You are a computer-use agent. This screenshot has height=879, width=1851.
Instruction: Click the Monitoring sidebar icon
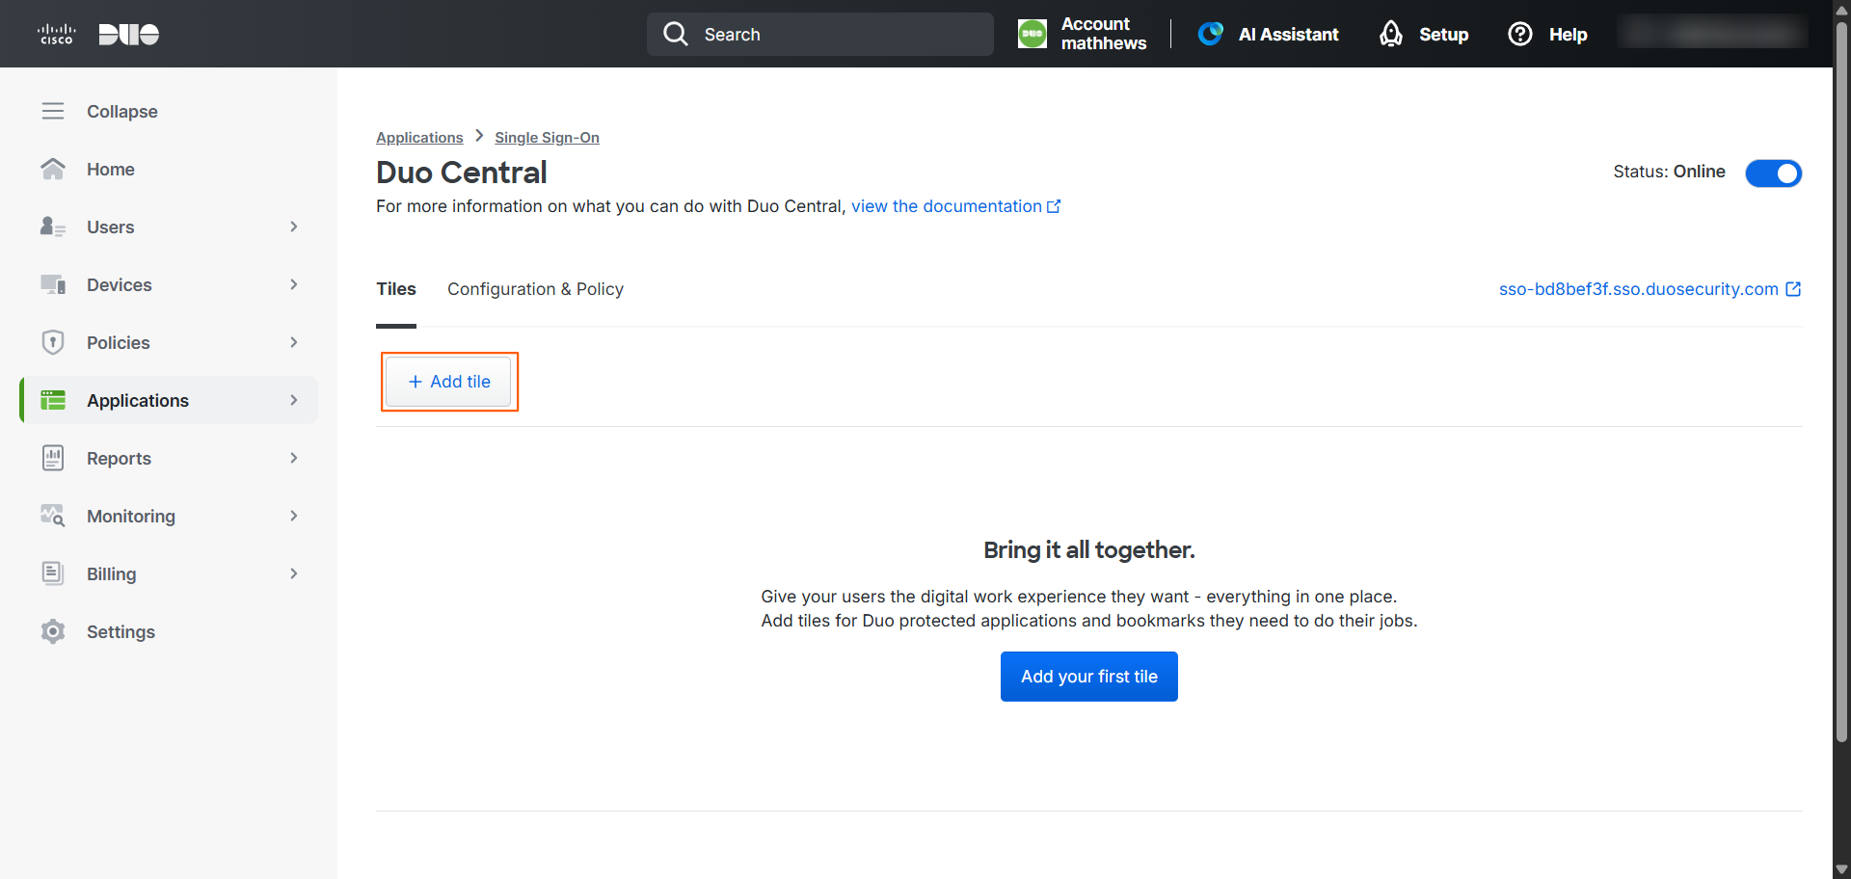click(x=53, y=516)
